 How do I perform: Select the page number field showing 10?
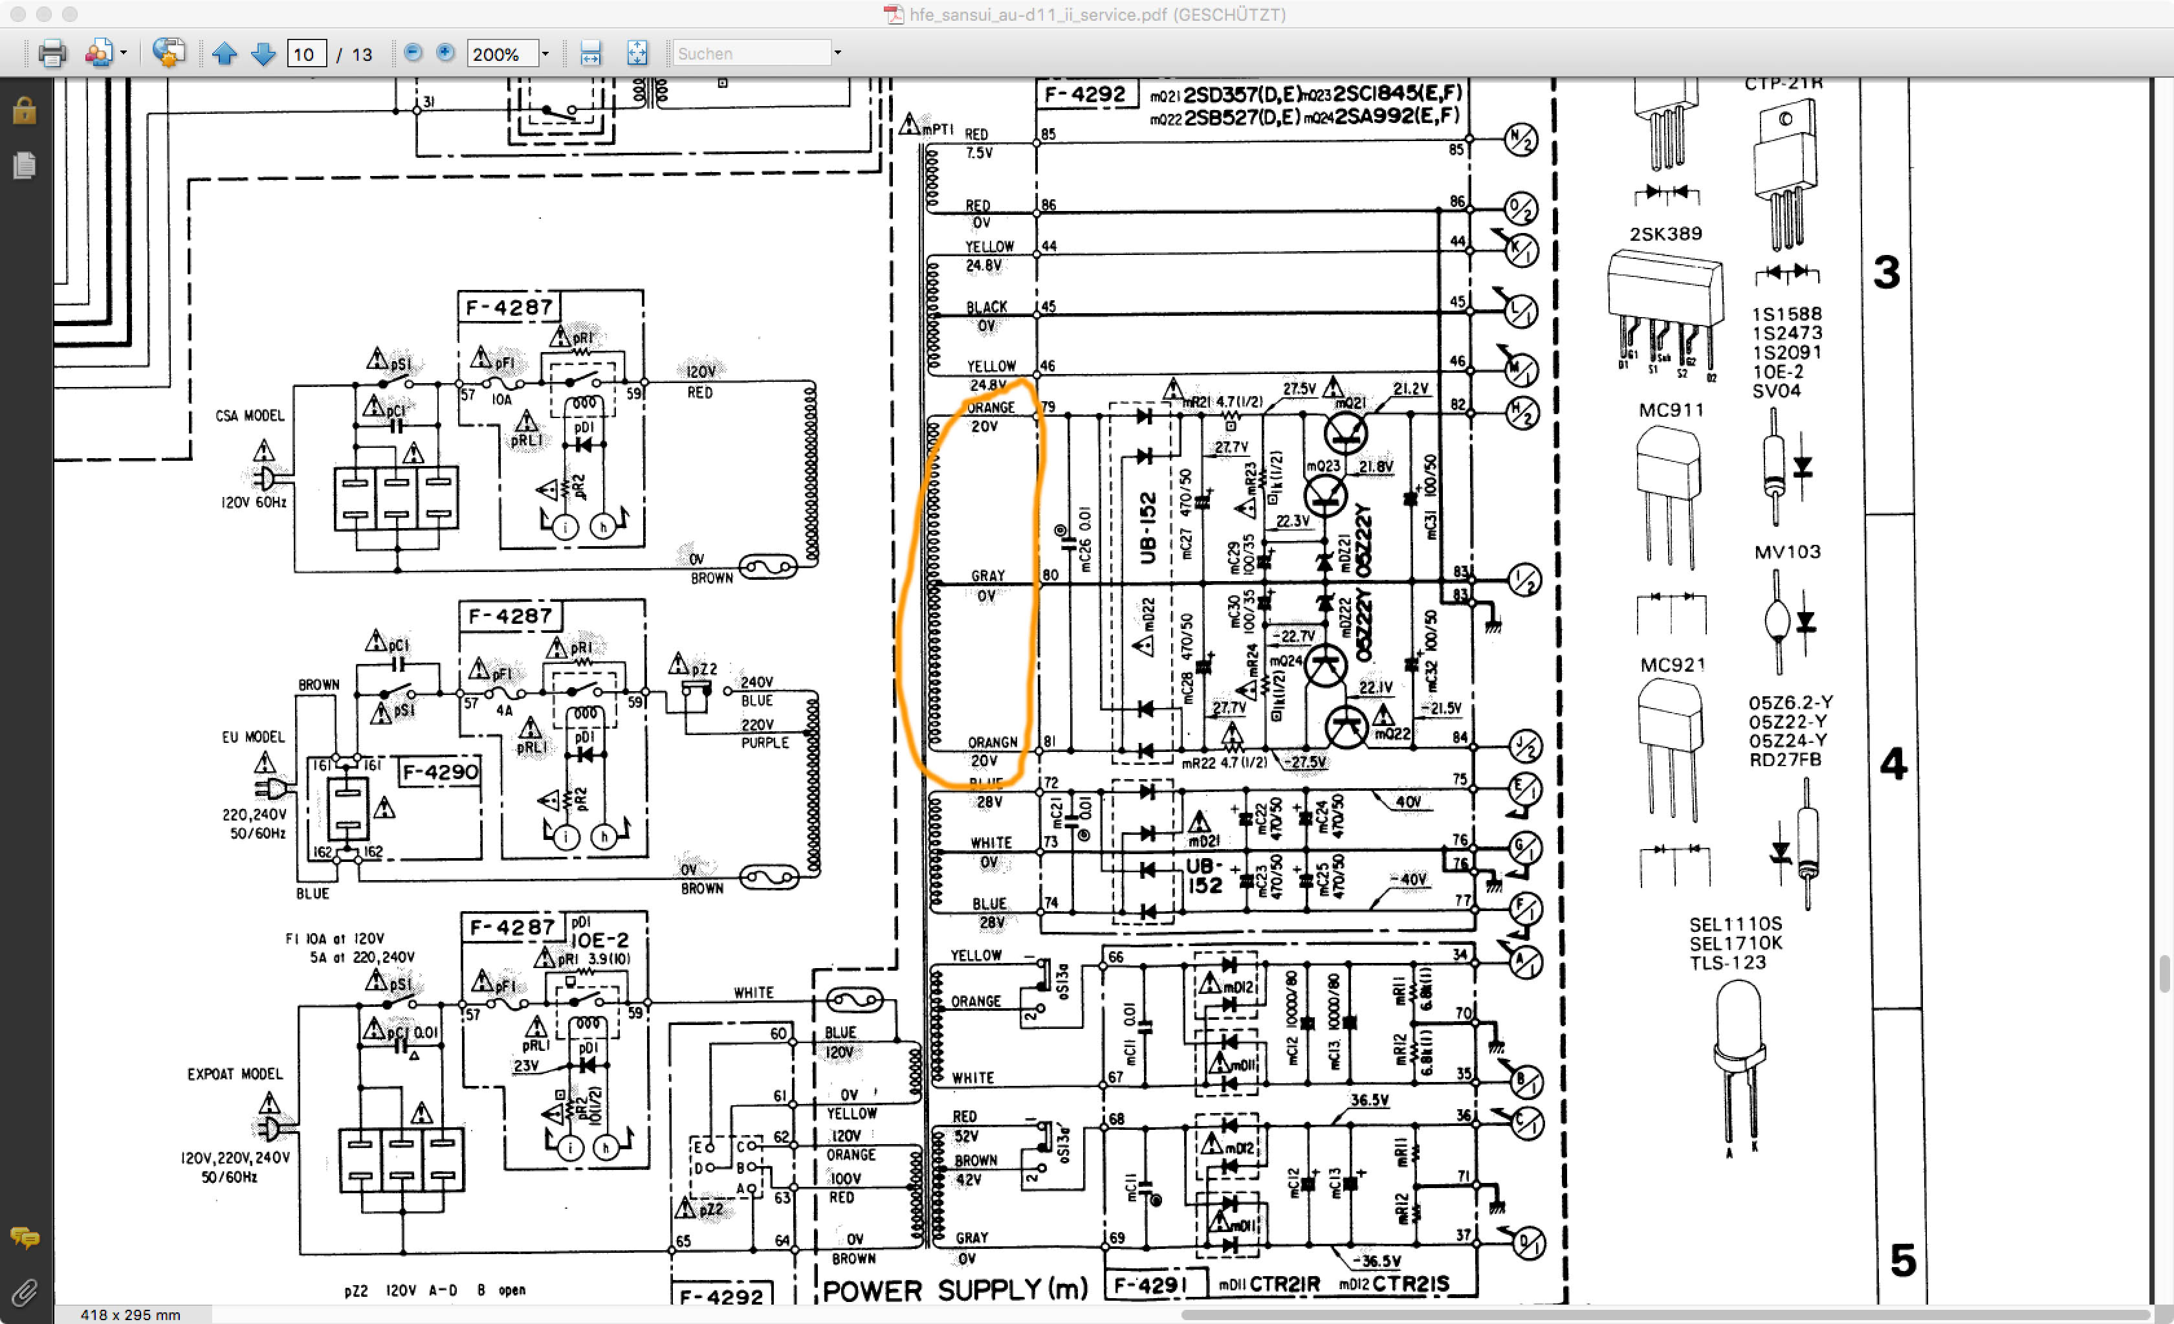click(x=306, y=54)
